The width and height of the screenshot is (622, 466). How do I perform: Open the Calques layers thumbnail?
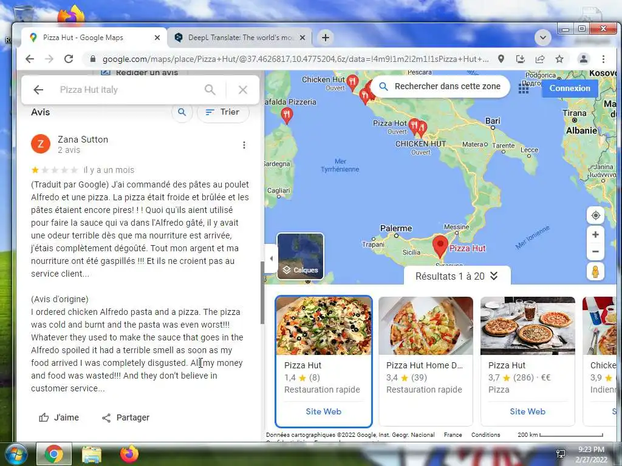click(300, 257)
